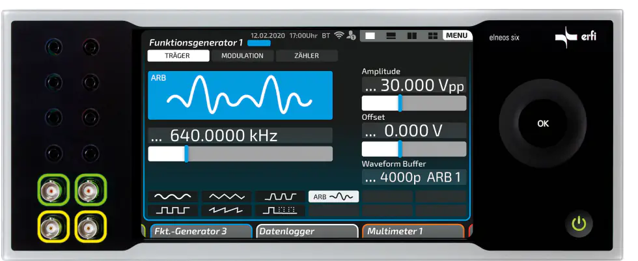Choose the square wave icon
Viewport: 638px width, 261px height.
click(x=173, y=210)
